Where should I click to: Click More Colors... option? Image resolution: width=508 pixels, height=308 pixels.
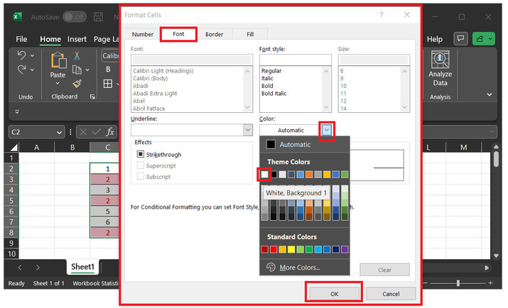pyautogui.click(x=300, y=268)
